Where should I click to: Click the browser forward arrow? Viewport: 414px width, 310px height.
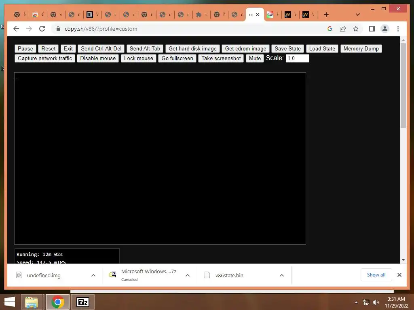point(29,29)
